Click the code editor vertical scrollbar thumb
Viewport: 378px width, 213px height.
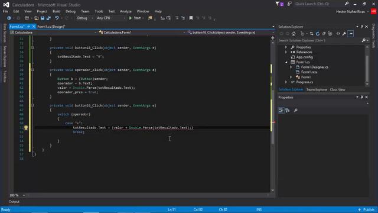pyautogui.click(x=273, y=117)
